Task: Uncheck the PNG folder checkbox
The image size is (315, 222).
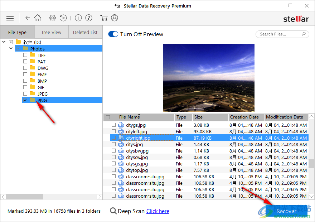Action: coord(25,100)
